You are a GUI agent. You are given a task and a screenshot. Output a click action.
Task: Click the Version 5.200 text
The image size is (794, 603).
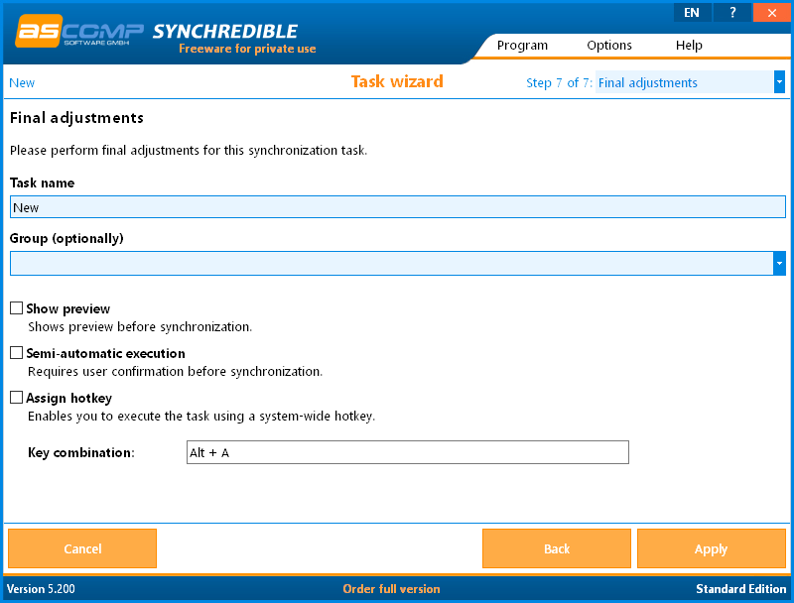coord(41,589)
